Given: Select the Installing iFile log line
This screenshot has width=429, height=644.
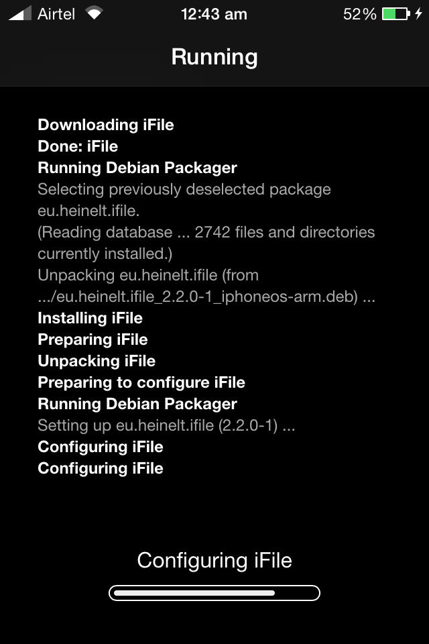Looking at the screenshot, I should (90, 318).
